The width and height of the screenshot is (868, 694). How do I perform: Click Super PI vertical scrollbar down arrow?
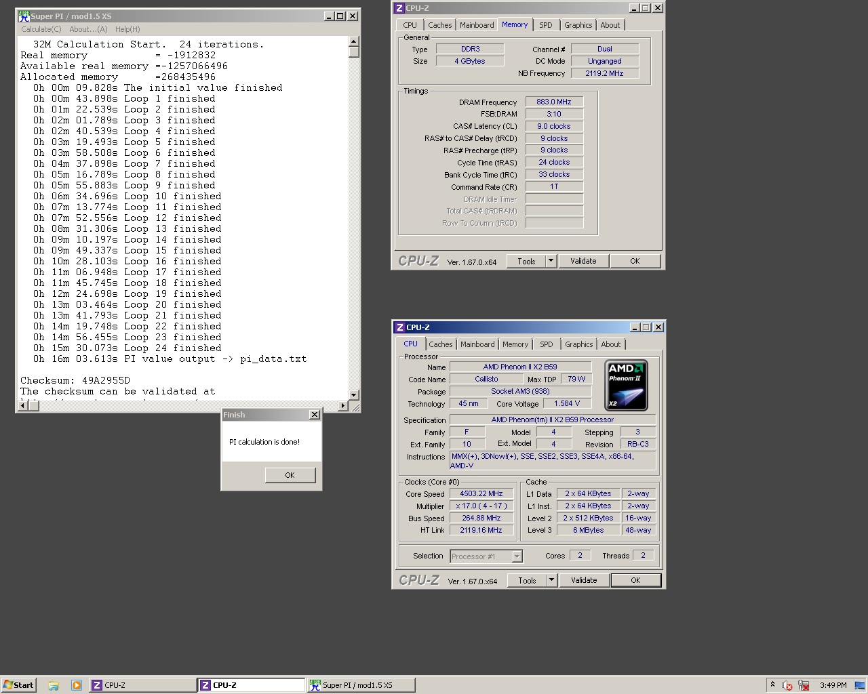coord(353,394)
